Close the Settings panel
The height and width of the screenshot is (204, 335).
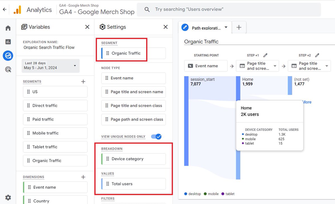click(166, 27)
